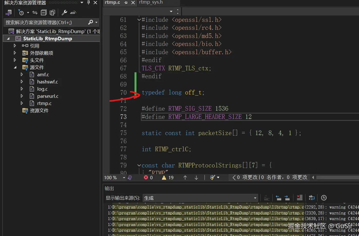The height and width of the screenshot is (236, 359).
Task: Click the log.c file icon
Action: coord(32,89)
